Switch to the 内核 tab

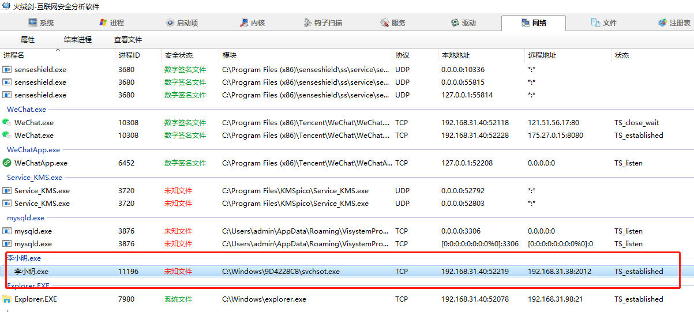point(252,22)
